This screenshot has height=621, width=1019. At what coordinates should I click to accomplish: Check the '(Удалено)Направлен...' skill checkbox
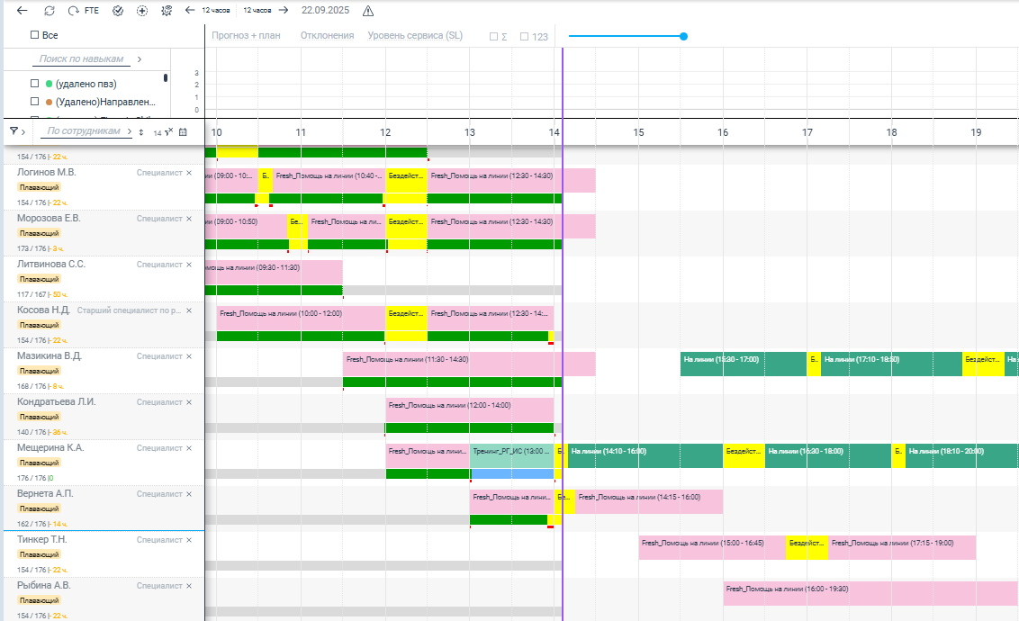tap(34, 102)
